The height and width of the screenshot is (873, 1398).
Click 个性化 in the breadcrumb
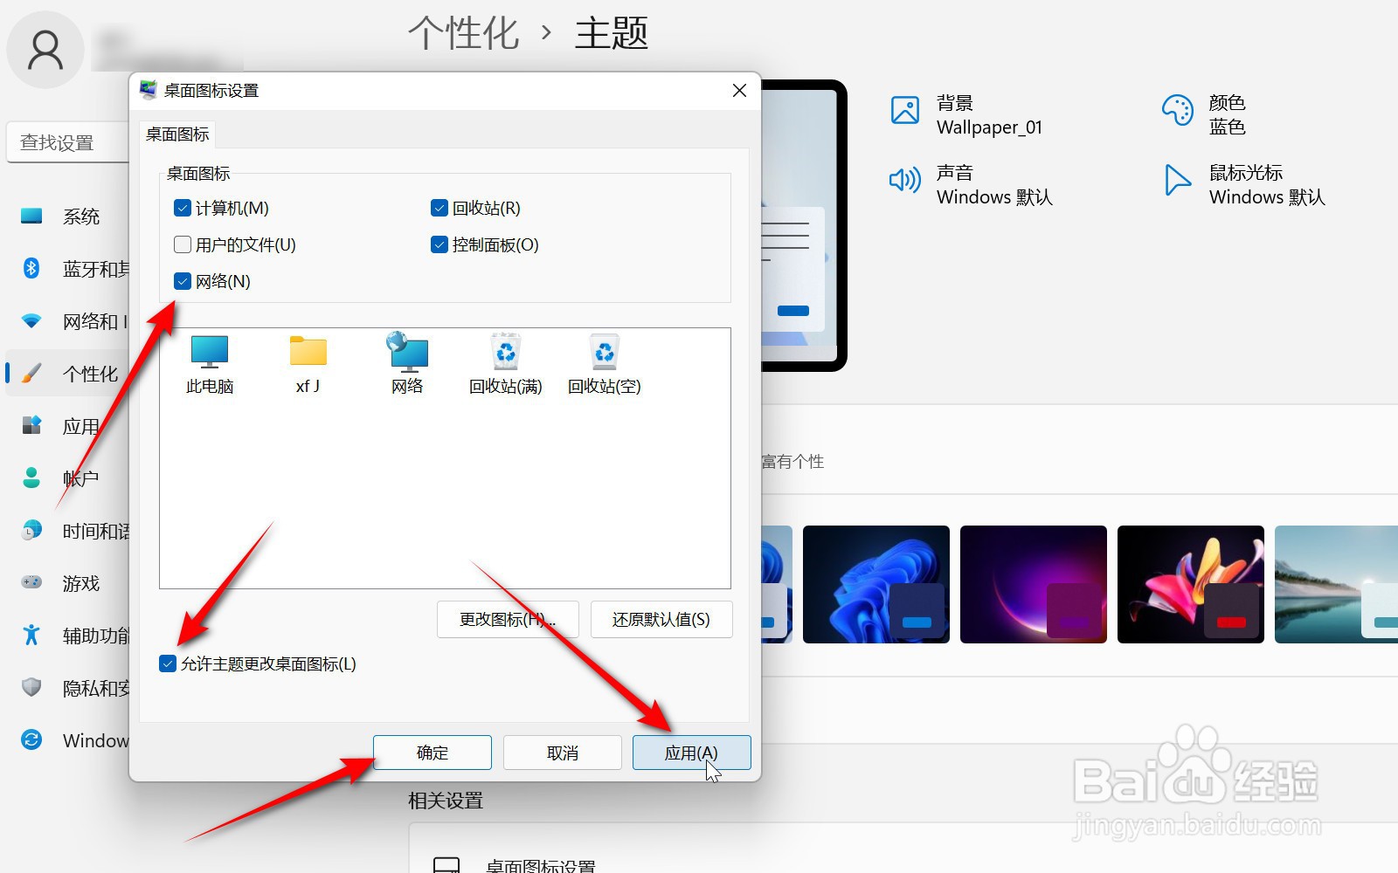click(464, 33)
